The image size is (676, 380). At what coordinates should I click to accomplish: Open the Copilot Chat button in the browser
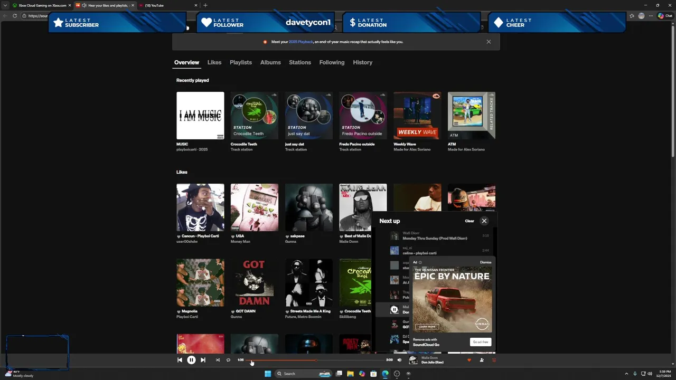(664, 16)
